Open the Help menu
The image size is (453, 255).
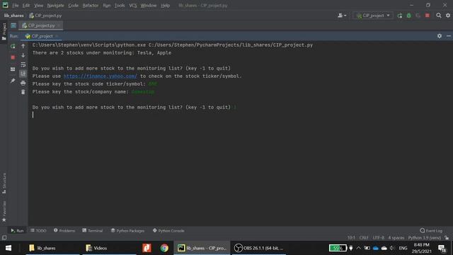[165, 6]
